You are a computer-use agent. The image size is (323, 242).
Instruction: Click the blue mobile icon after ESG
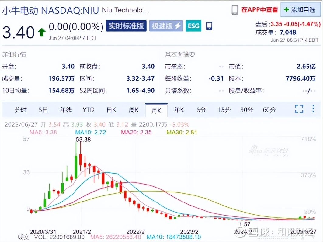pyautogui.click(x=209, y=26)
